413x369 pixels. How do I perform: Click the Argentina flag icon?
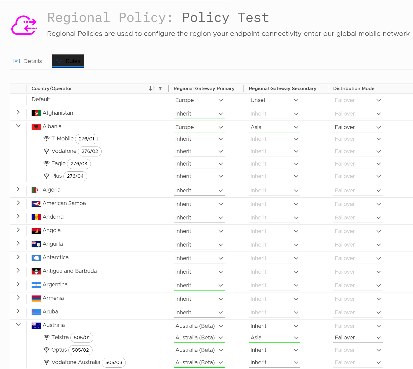[36, 285]
